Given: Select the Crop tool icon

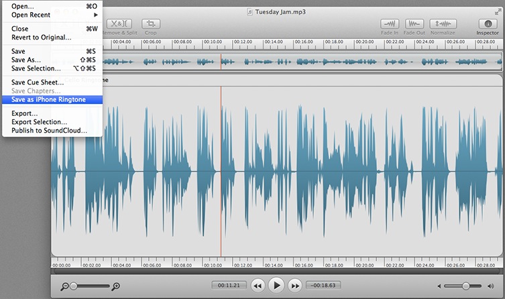Looking at the screenshot, I should tap(151, 23).
